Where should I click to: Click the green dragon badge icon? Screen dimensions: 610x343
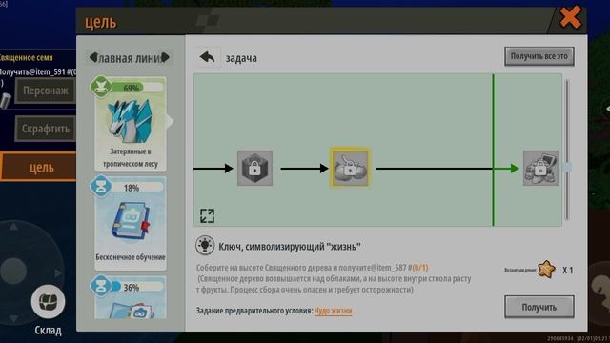click(101, 87)
